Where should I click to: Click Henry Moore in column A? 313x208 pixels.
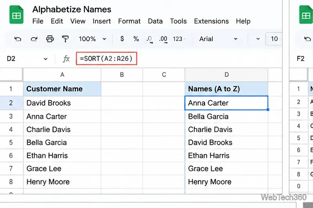pos(62,182)
